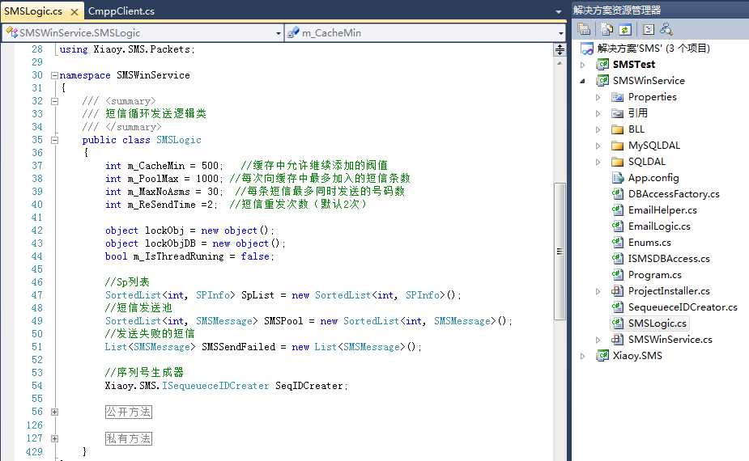749x461 pixels.
Task: Click Enums.cs file icon
Action: pyautogui.click(x=618, y=243)
